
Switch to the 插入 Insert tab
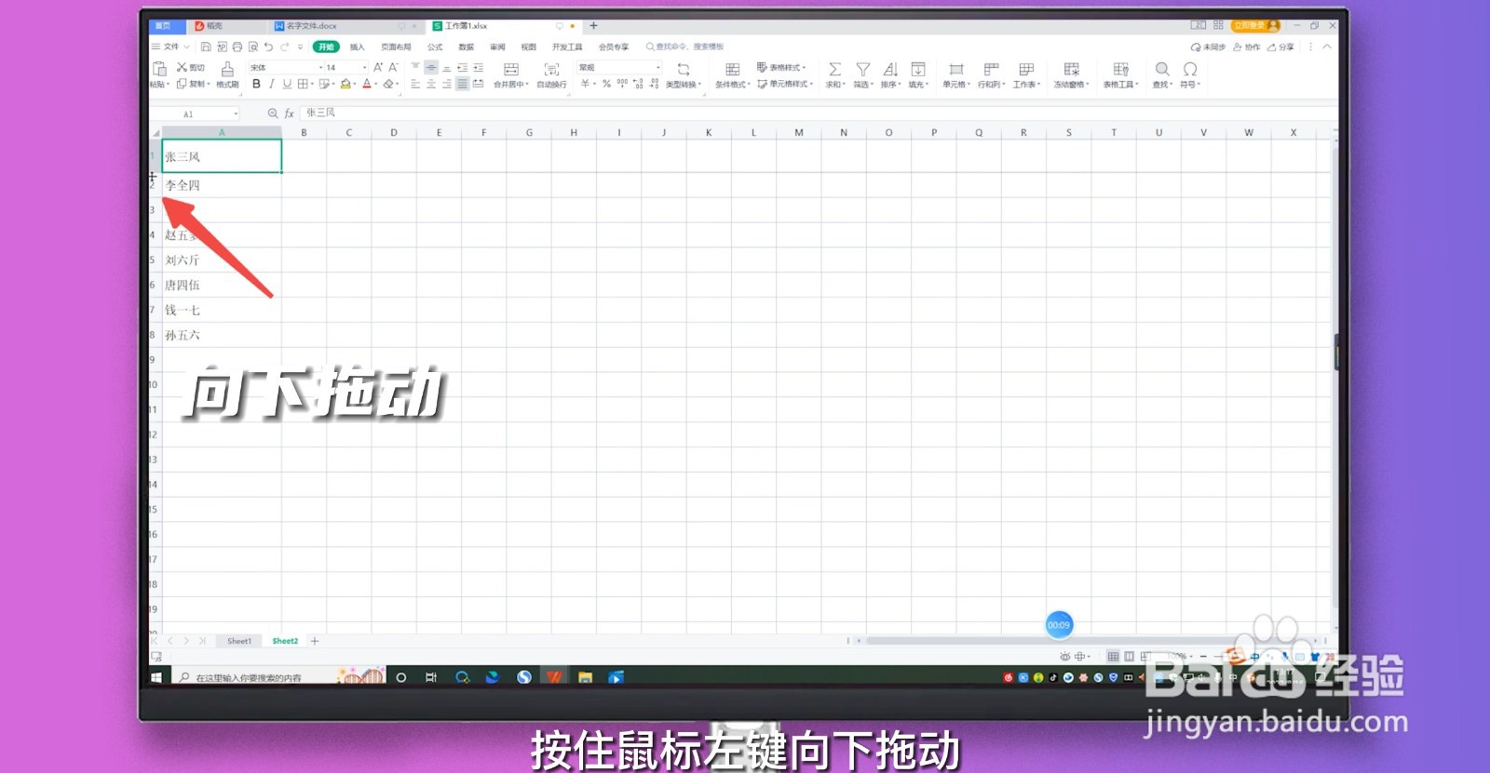(x=358, y=47)
